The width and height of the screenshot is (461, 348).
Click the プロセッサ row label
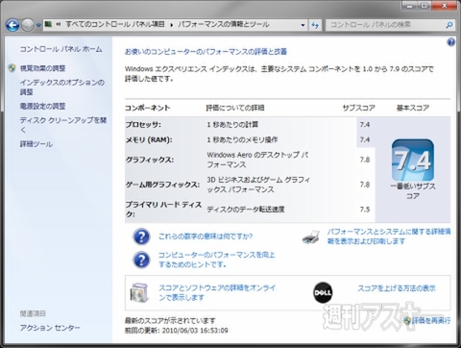tap(143, 124)
